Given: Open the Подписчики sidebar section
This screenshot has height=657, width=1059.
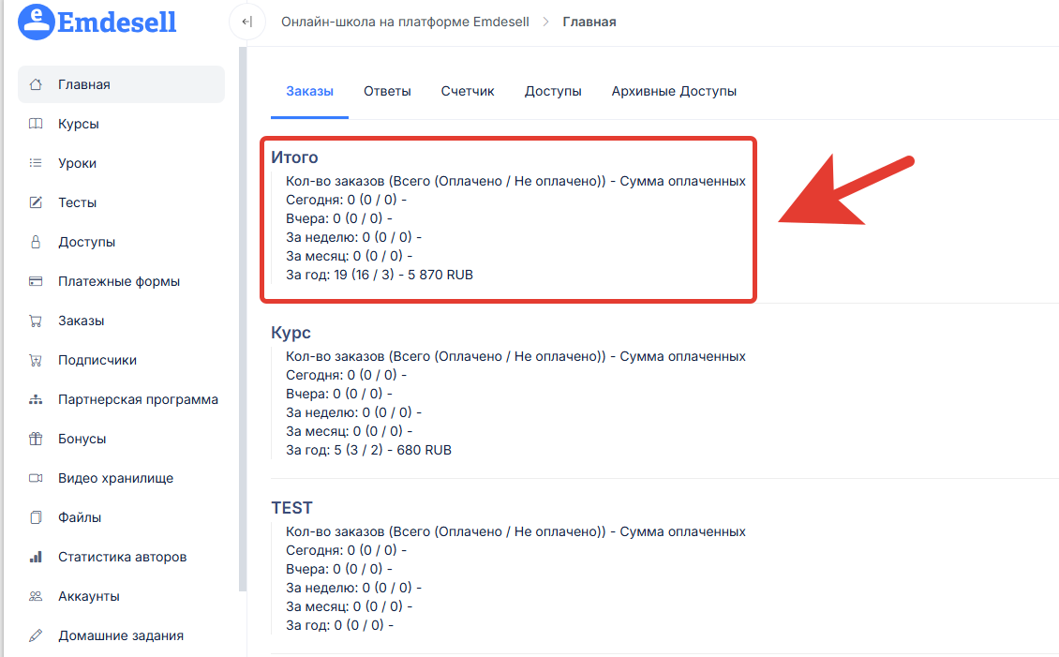Looking at the screenshot, I should tap(97, 360).
